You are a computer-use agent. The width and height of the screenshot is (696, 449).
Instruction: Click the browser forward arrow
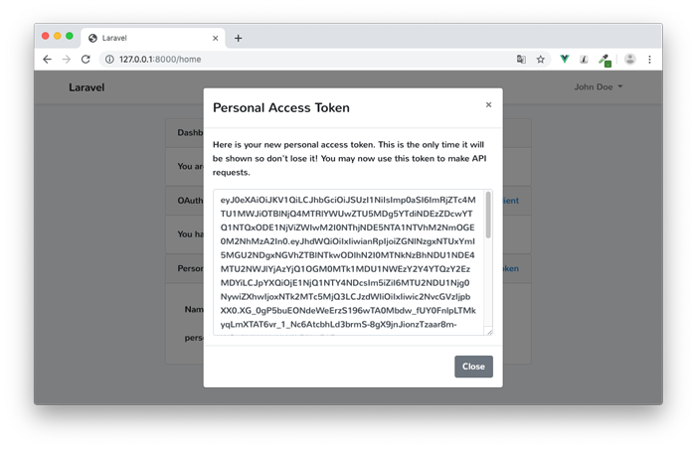coord(67,59)
